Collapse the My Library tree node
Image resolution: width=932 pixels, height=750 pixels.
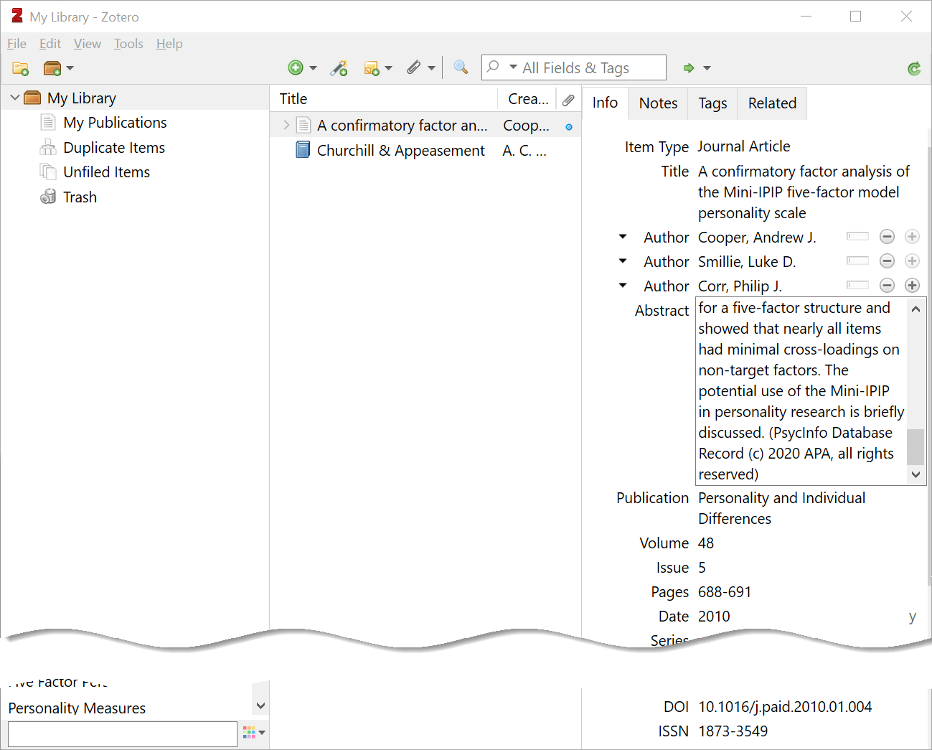(x=14, y=97)
